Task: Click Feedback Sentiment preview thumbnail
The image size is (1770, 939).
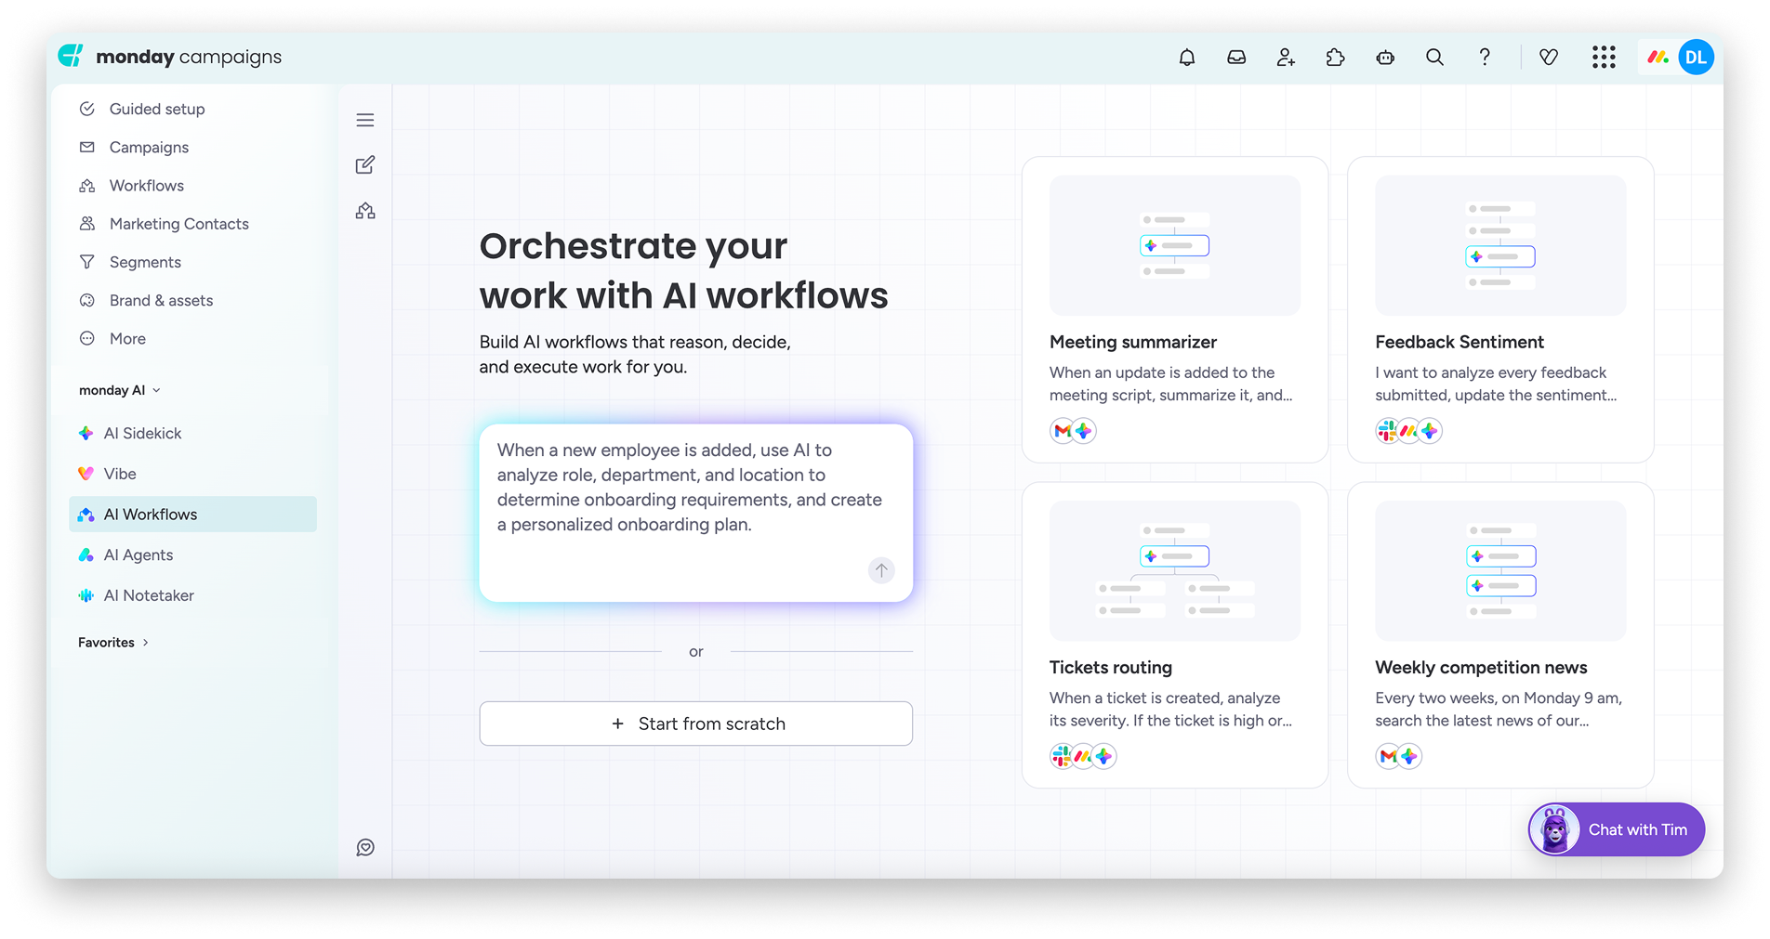Action: (x=1500, y=246)
